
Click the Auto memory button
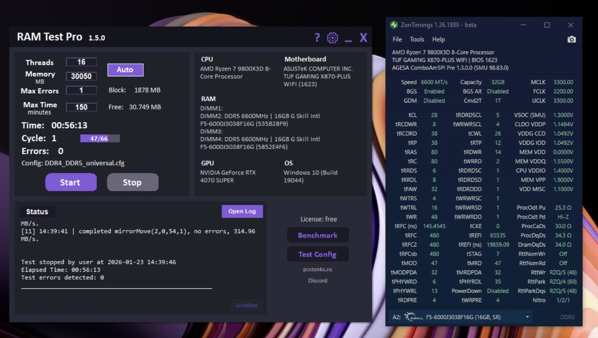click(125, 69)
